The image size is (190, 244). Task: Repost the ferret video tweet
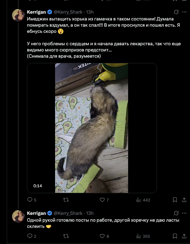coord(66,200)
